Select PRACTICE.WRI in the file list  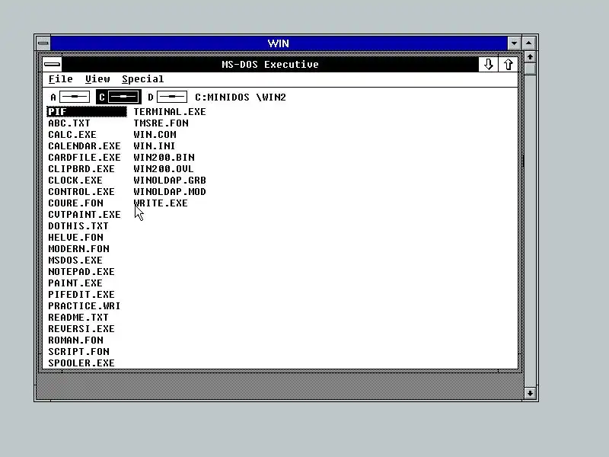tap(84, 306)
